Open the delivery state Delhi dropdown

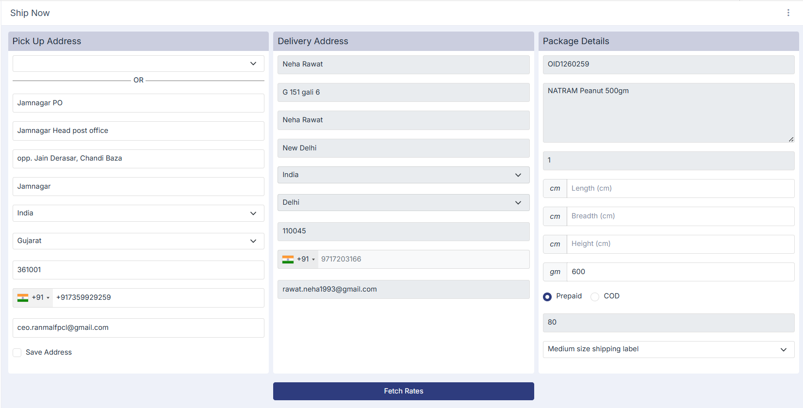coord(403,203)
